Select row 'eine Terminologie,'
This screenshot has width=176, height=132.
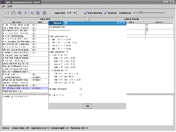26,36
